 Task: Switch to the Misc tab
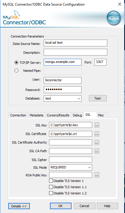click(102, 115)
